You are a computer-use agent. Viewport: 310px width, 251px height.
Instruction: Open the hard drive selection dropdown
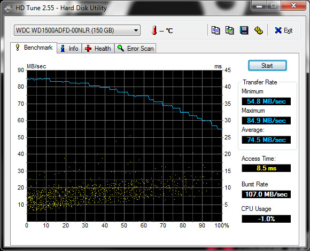click(77, 30)
